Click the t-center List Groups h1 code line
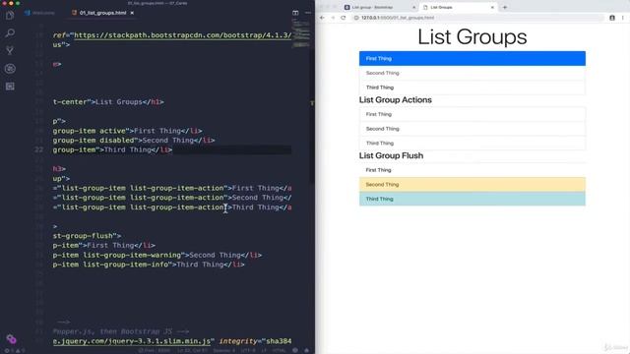The image size is (630, 354). pyautogui.click(x=108, y=102)
